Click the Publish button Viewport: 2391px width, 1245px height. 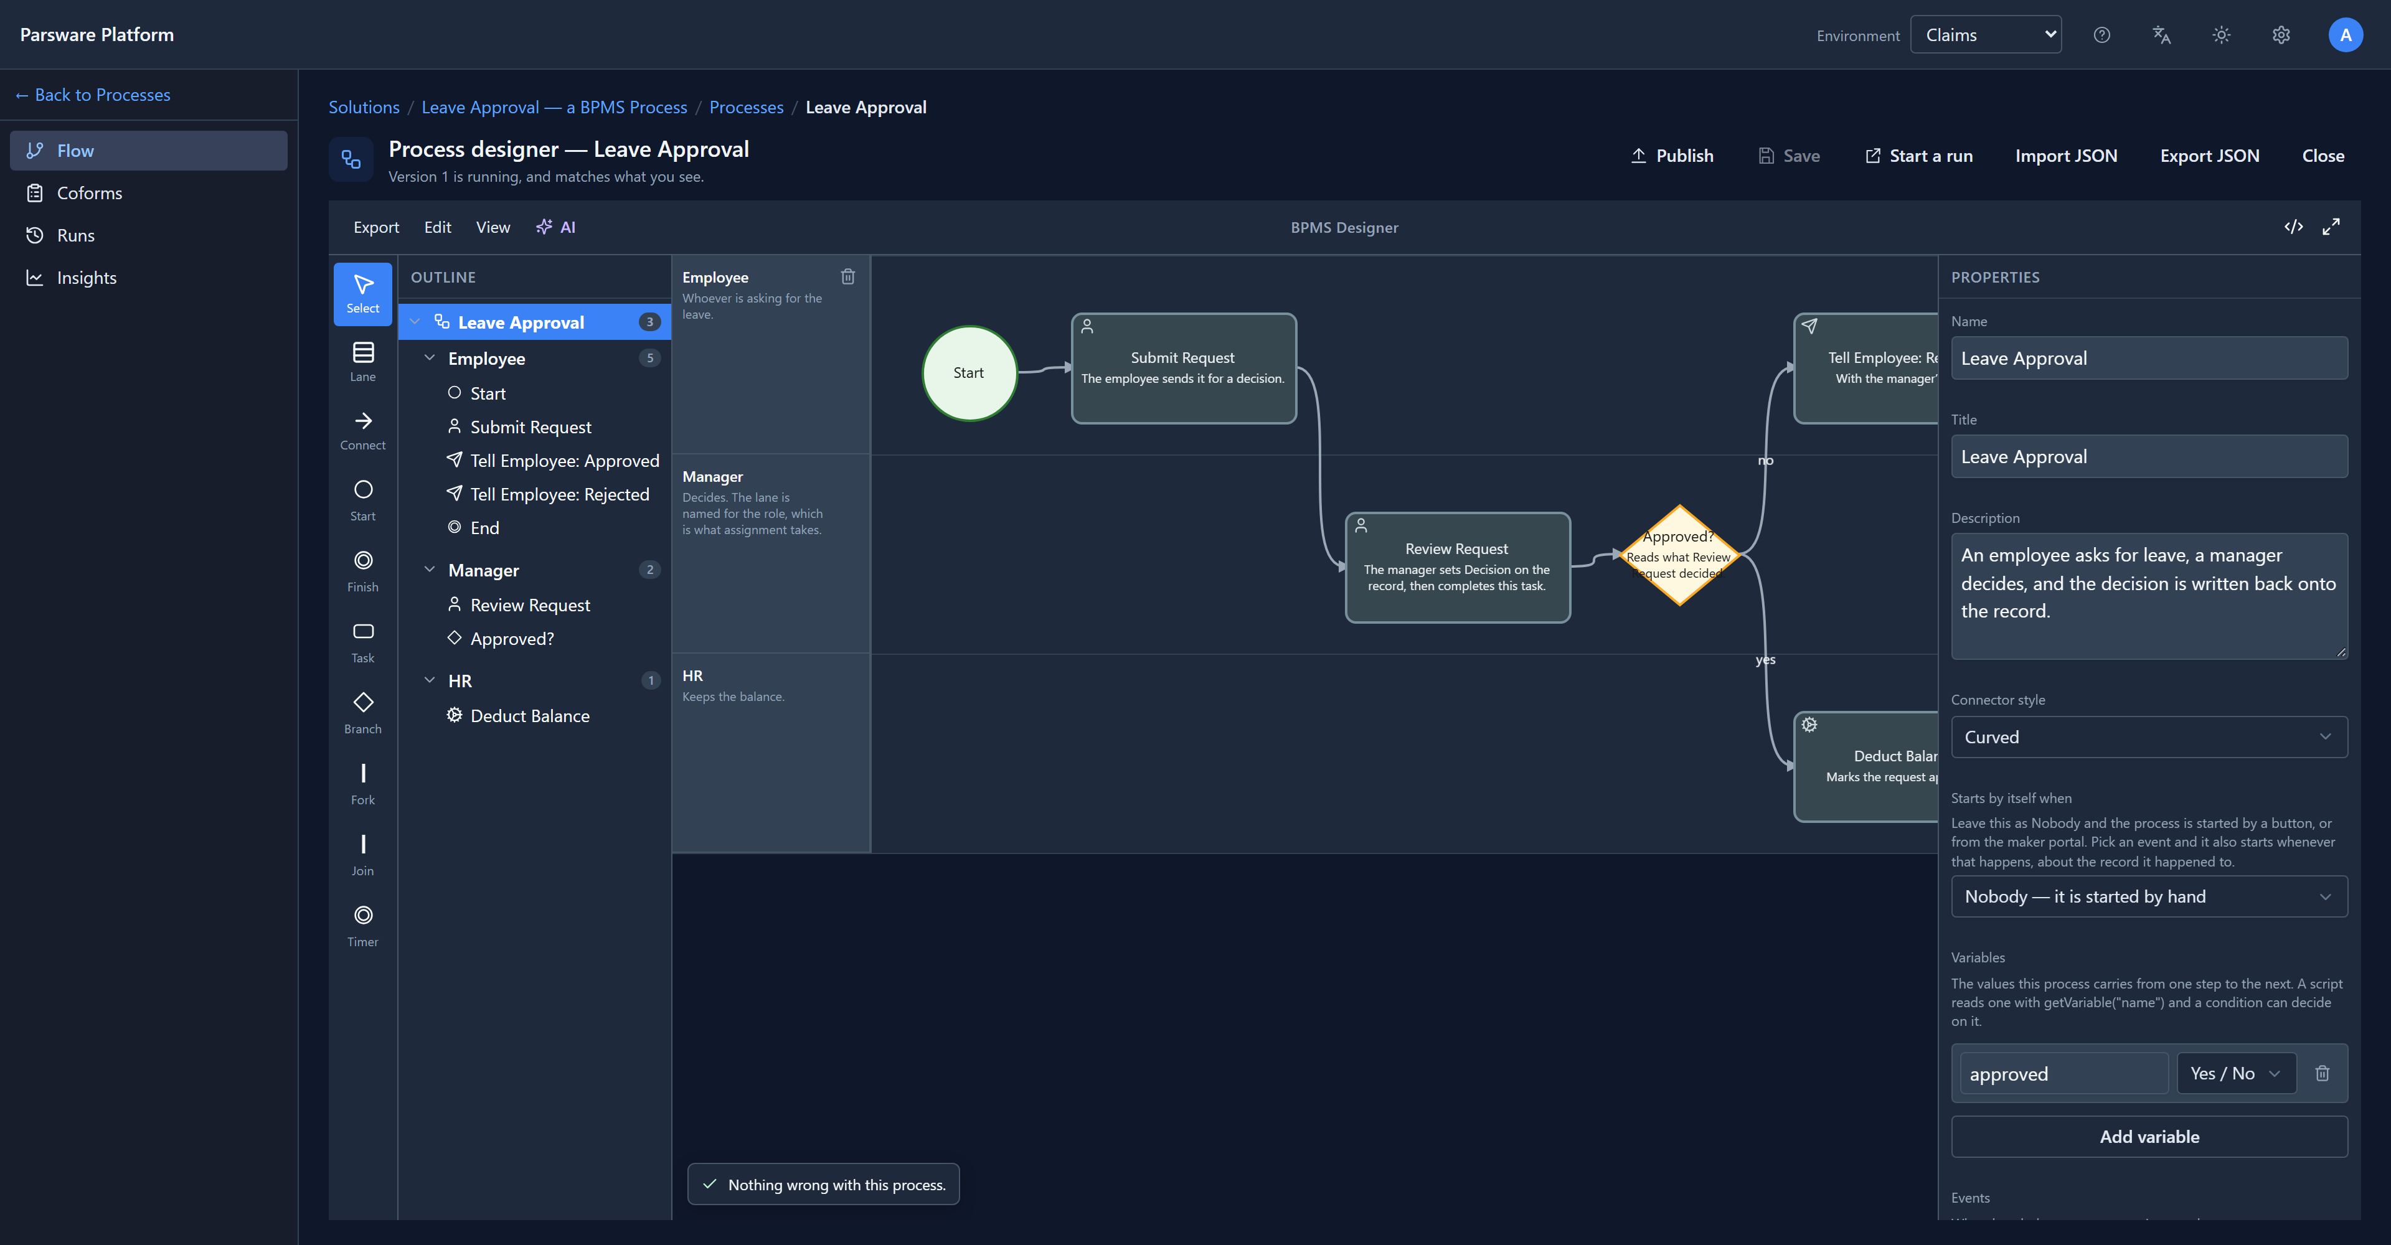click(1672, 156)
